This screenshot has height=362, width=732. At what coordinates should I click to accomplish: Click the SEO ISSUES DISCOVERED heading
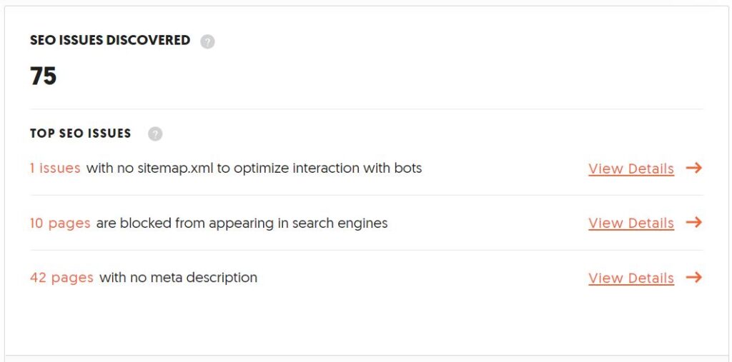pos(110,40)
